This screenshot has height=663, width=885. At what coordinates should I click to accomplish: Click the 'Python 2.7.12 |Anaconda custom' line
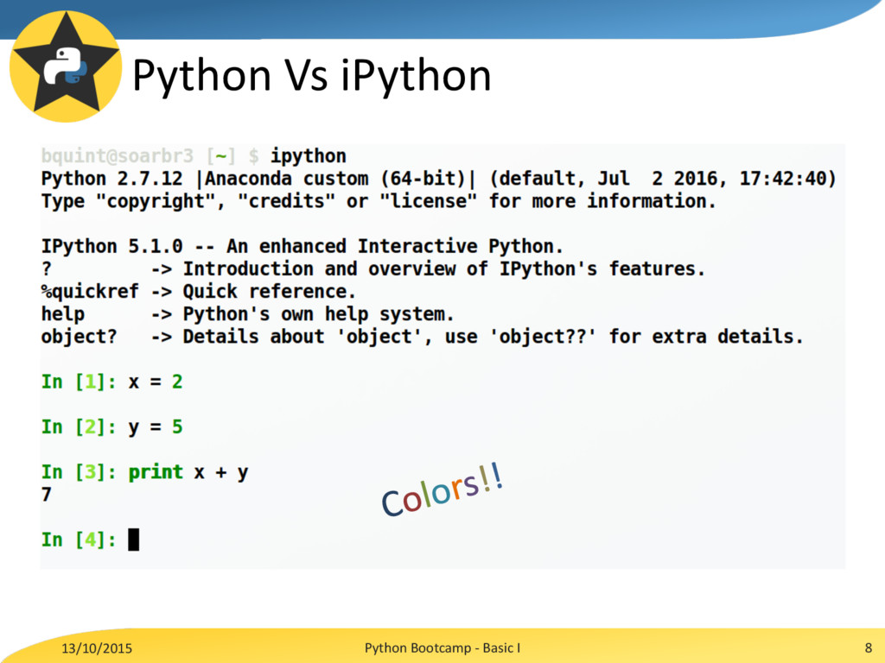(x=438, y=179)
